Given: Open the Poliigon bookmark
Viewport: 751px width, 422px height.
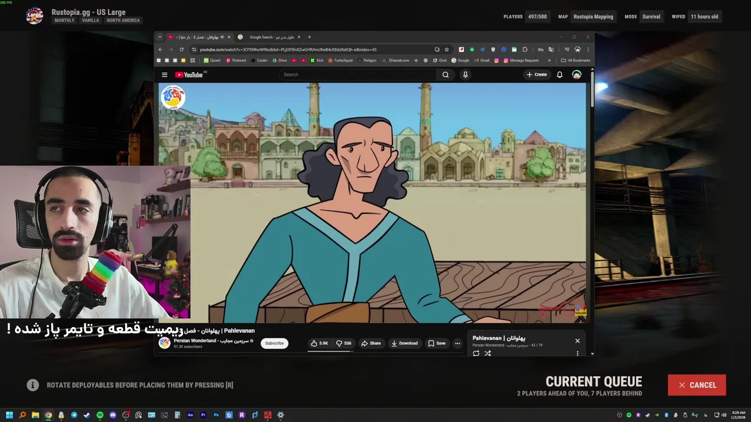Looking at the screenshot, I should coord(367,60).
